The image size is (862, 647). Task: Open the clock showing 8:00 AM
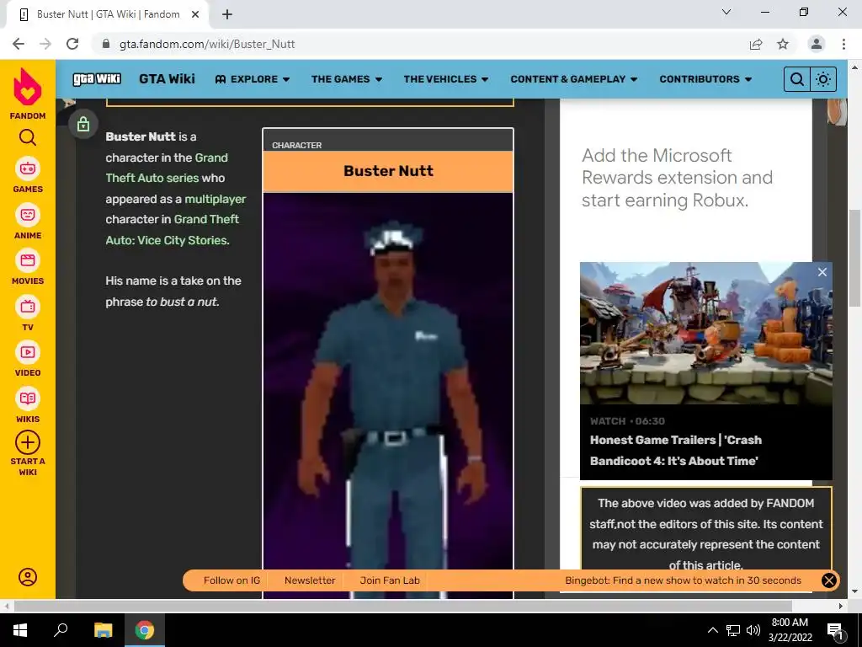tap(790, 630)
